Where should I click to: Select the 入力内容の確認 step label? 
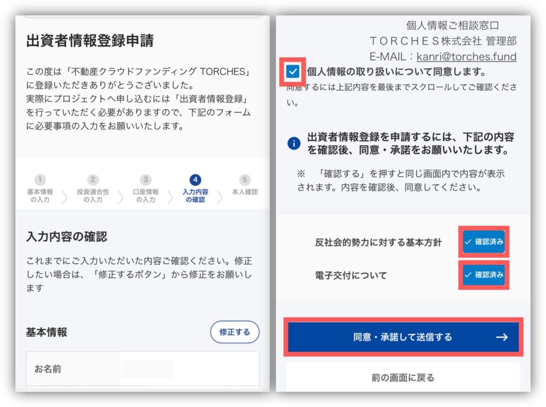tap(195, 195)
